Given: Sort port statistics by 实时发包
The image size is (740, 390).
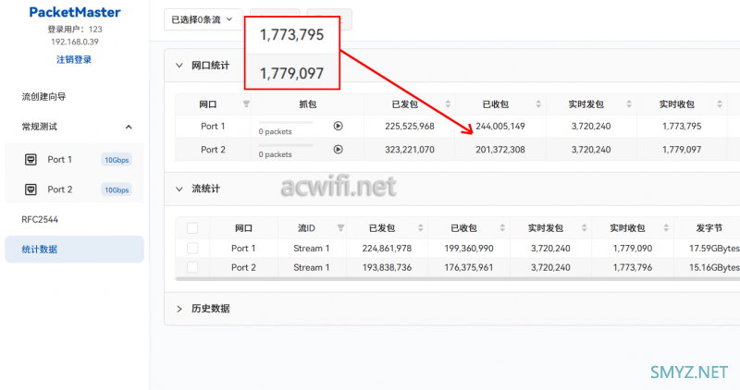Looking at the screenshot, I should coord(629,104).
